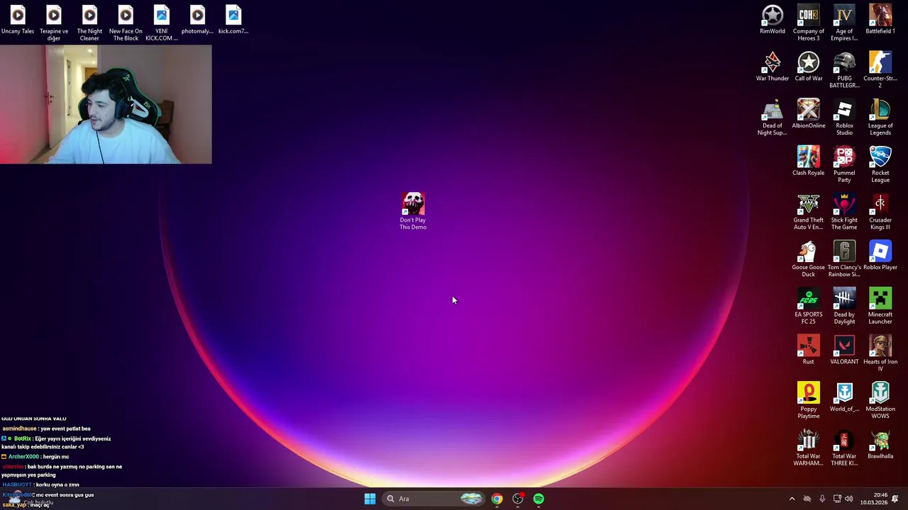Select Dead of Night Sup... icon

click(x=773, y=118)
